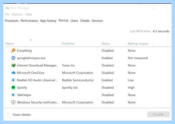Viewport: 175px width, 124px height.
Task: Click the Realtek Semiconductor publisher cell
Action: coord(78,80)
